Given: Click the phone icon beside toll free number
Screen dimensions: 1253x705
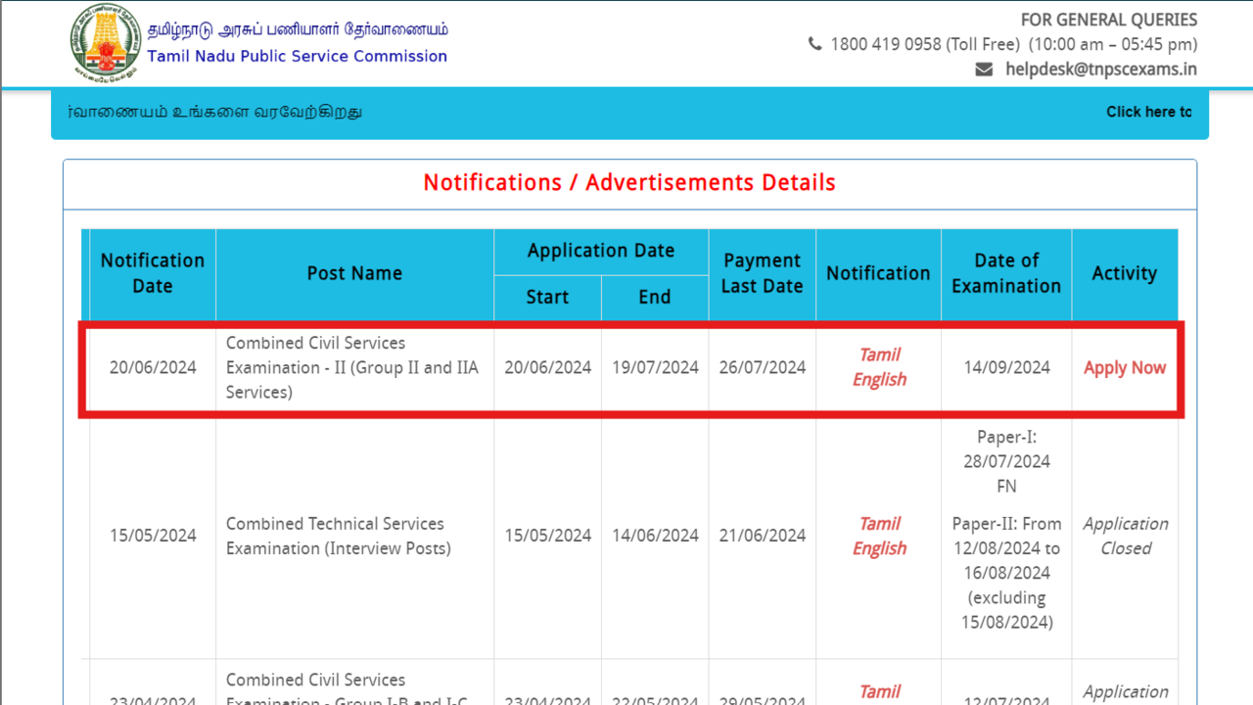Looking at the screenshot, I should click(x=814, y=44).
